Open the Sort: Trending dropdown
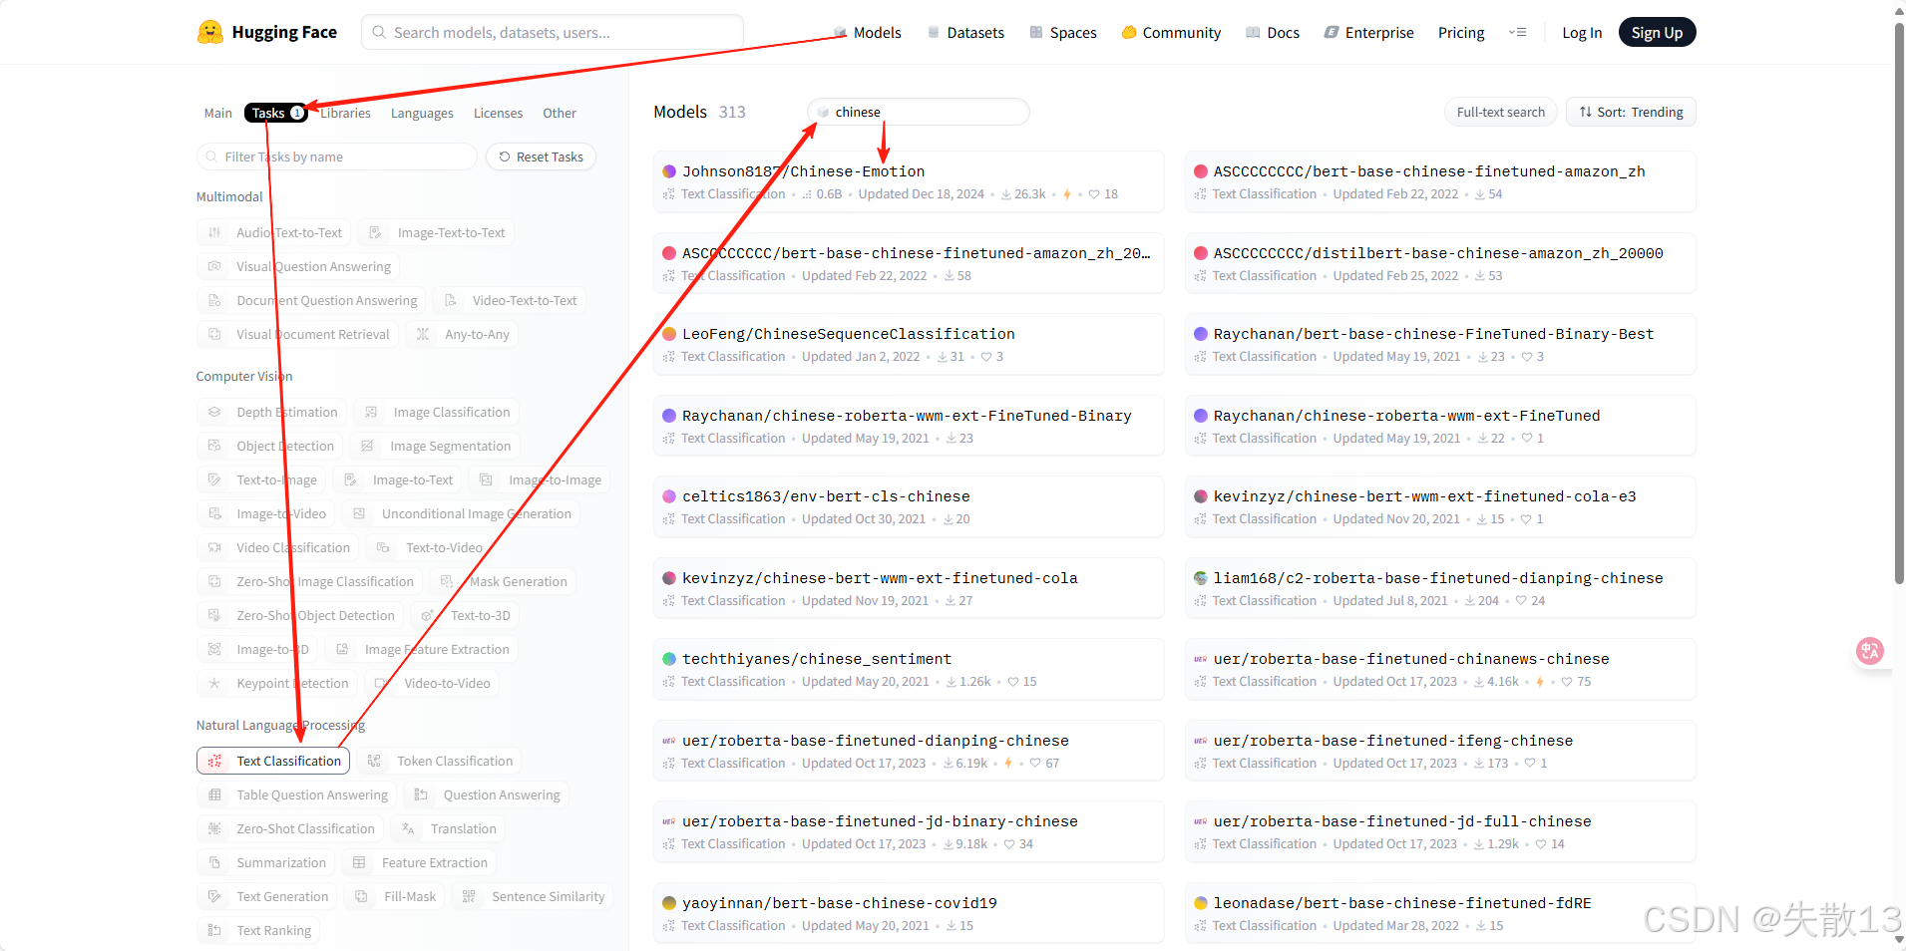The image size is (1906, 951). pos(1631,112)
